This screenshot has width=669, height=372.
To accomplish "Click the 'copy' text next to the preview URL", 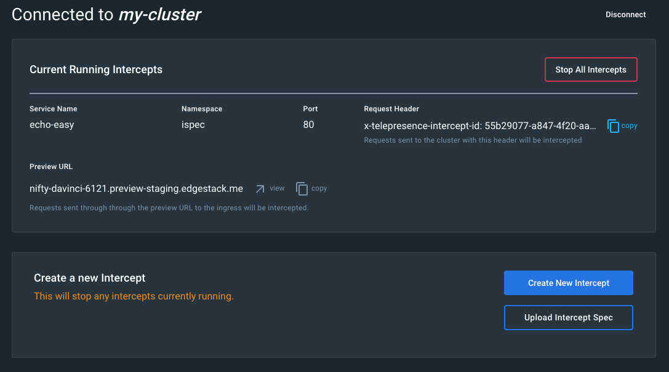I will (319, 188).
